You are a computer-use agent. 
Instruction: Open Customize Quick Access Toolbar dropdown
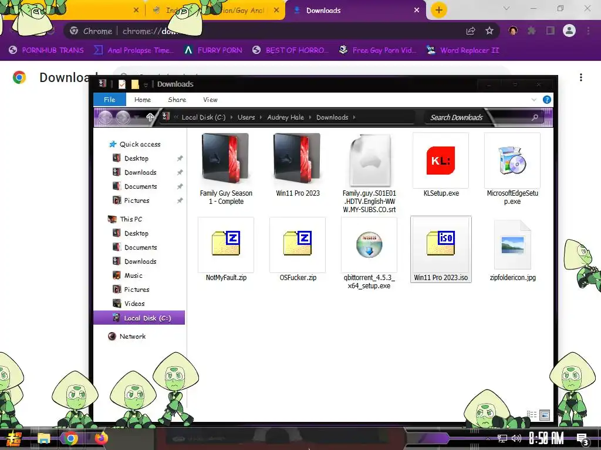(146, 84)
